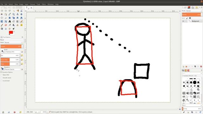This screenshot has height=114, width=203.
Task: Select the Blend gradient tool
Action: click(x=17, y=22)
